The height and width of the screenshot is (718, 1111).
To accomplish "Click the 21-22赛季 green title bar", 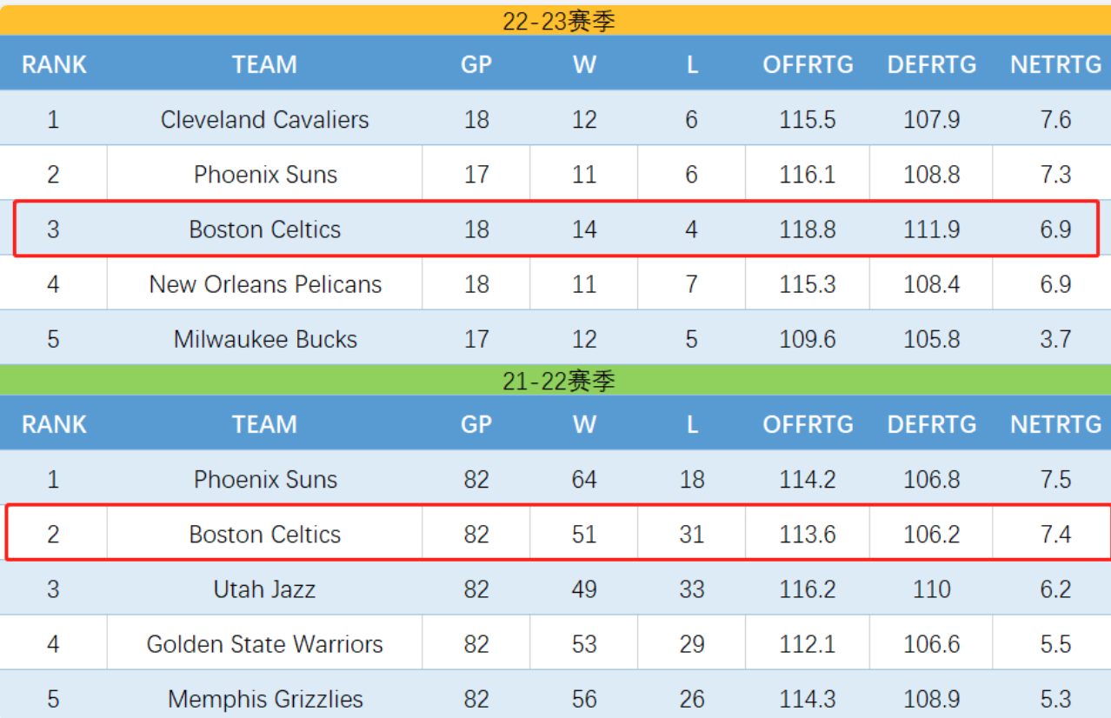I will tap(555, 380).
